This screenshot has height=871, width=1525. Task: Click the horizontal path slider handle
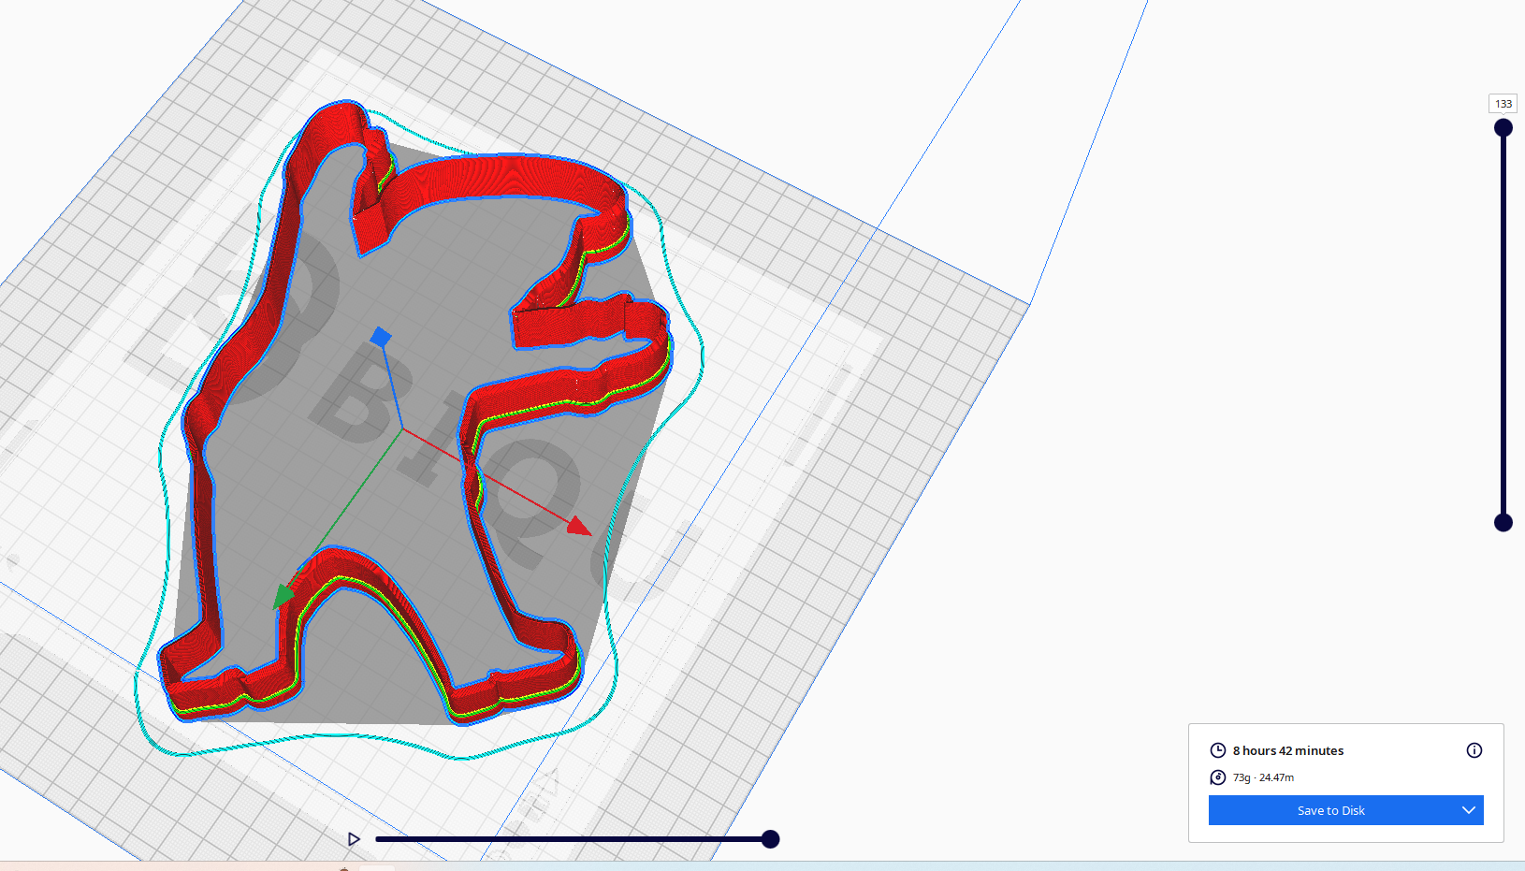point(770,839)
